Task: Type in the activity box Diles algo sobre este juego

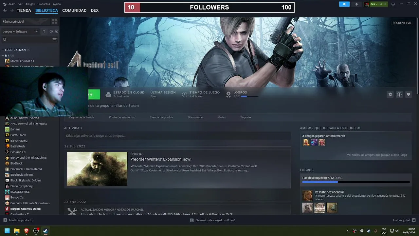Action: tap(177, 136)
